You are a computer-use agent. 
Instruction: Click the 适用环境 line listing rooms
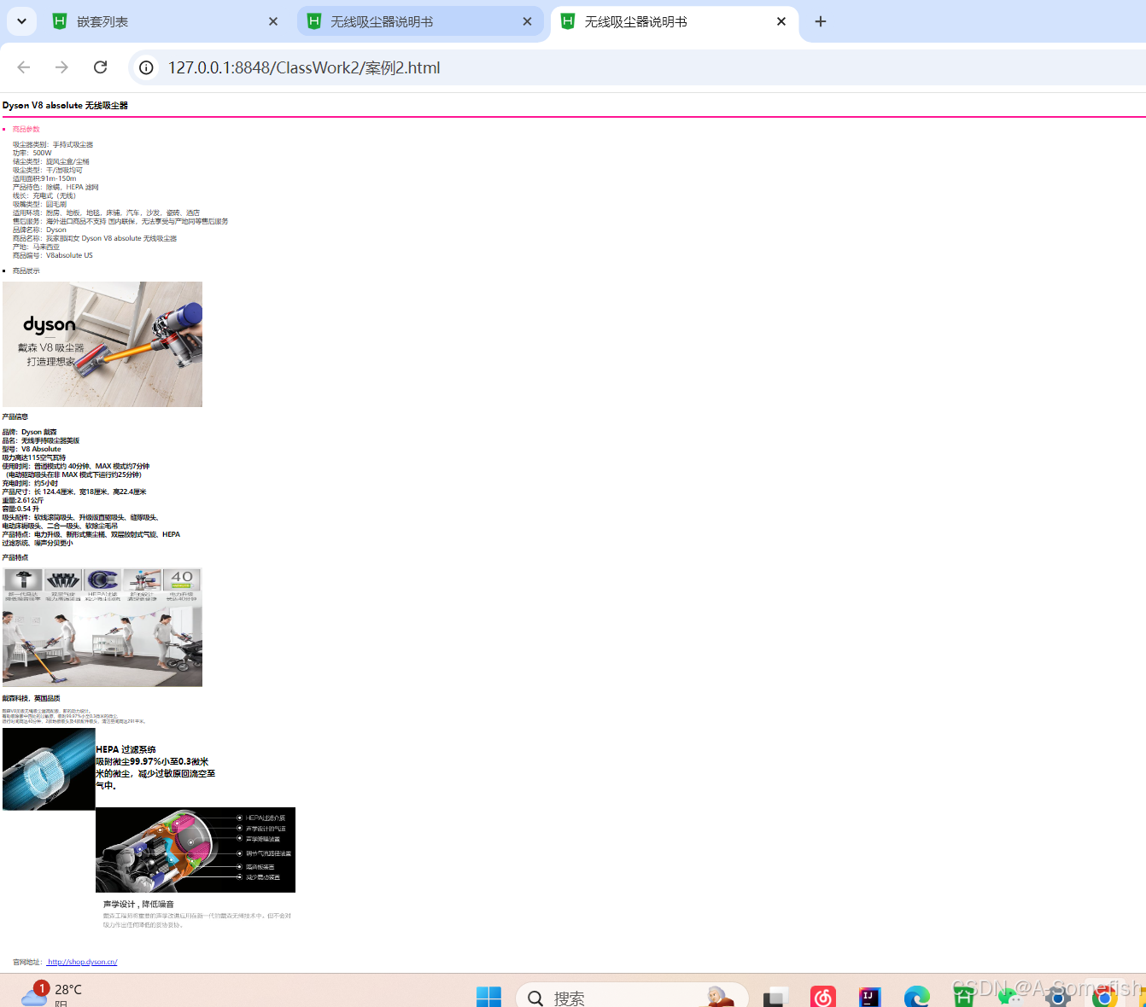tap(107, 212)
